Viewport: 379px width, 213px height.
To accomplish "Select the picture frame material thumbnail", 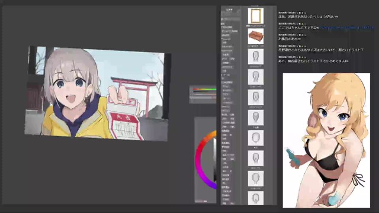I will point(255,15).
